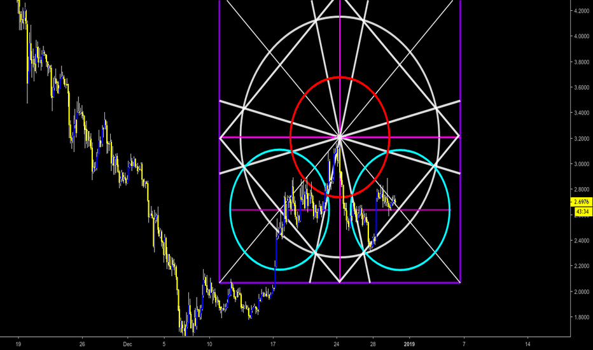Select date label 19 on time axis
Screen dimensions: 593x350
18,344
